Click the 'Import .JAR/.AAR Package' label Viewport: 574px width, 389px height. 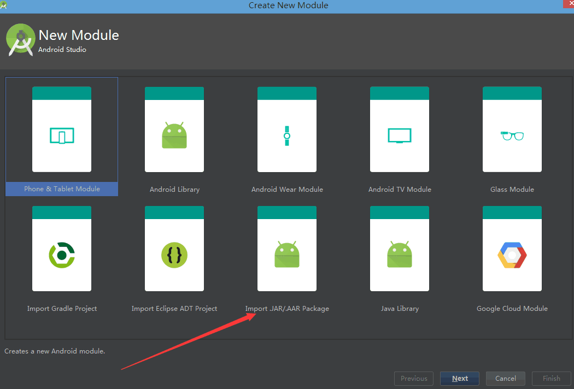coord(287,309)
